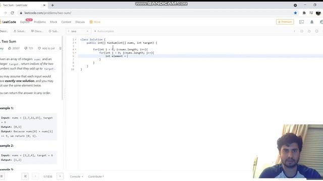Collapse code fold arrow on line 1

(x=76, y=39)
